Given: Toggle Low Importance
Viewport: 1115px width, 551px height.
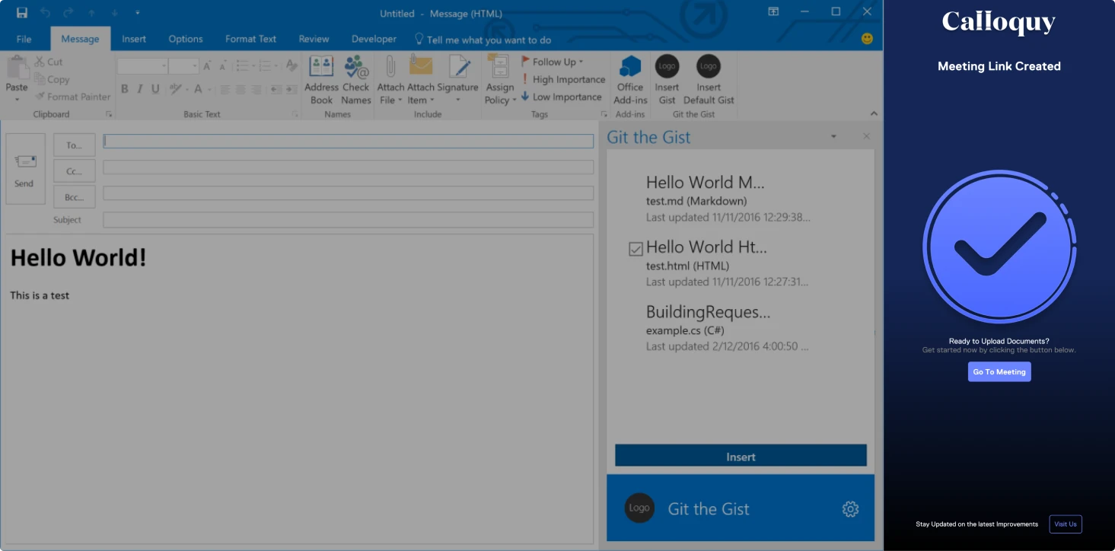Looking at the screenshot, I should (562, 97).
